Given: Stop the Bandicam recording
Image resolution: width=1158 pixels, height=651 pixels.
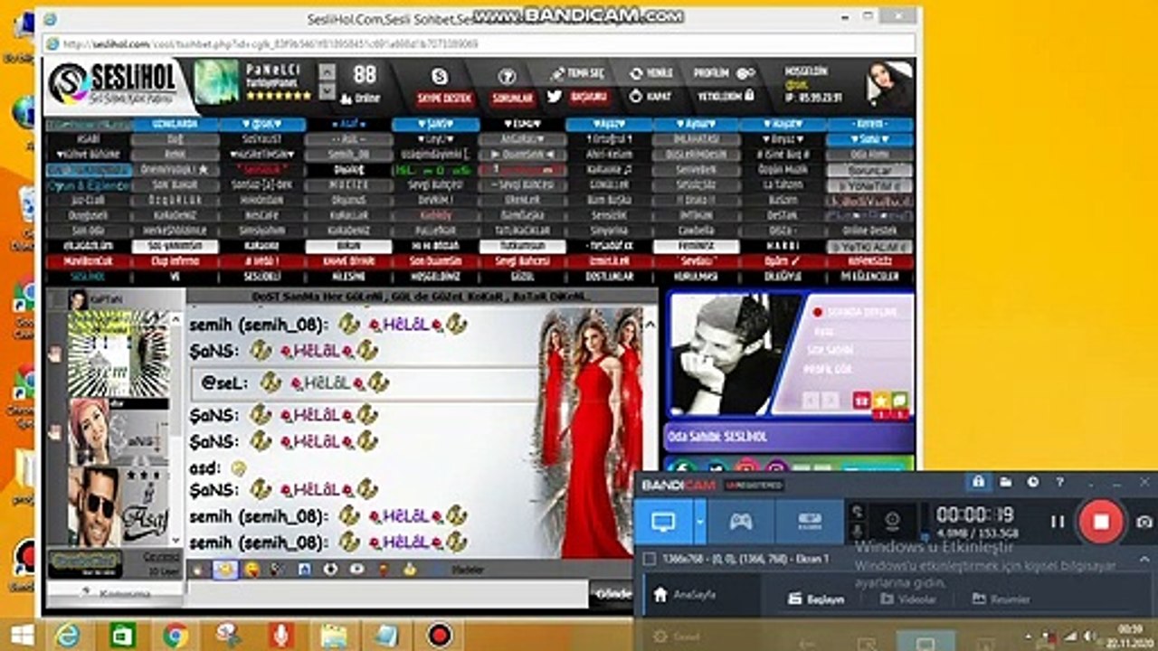Looking at the screenshot, I should pos(1101,522).
